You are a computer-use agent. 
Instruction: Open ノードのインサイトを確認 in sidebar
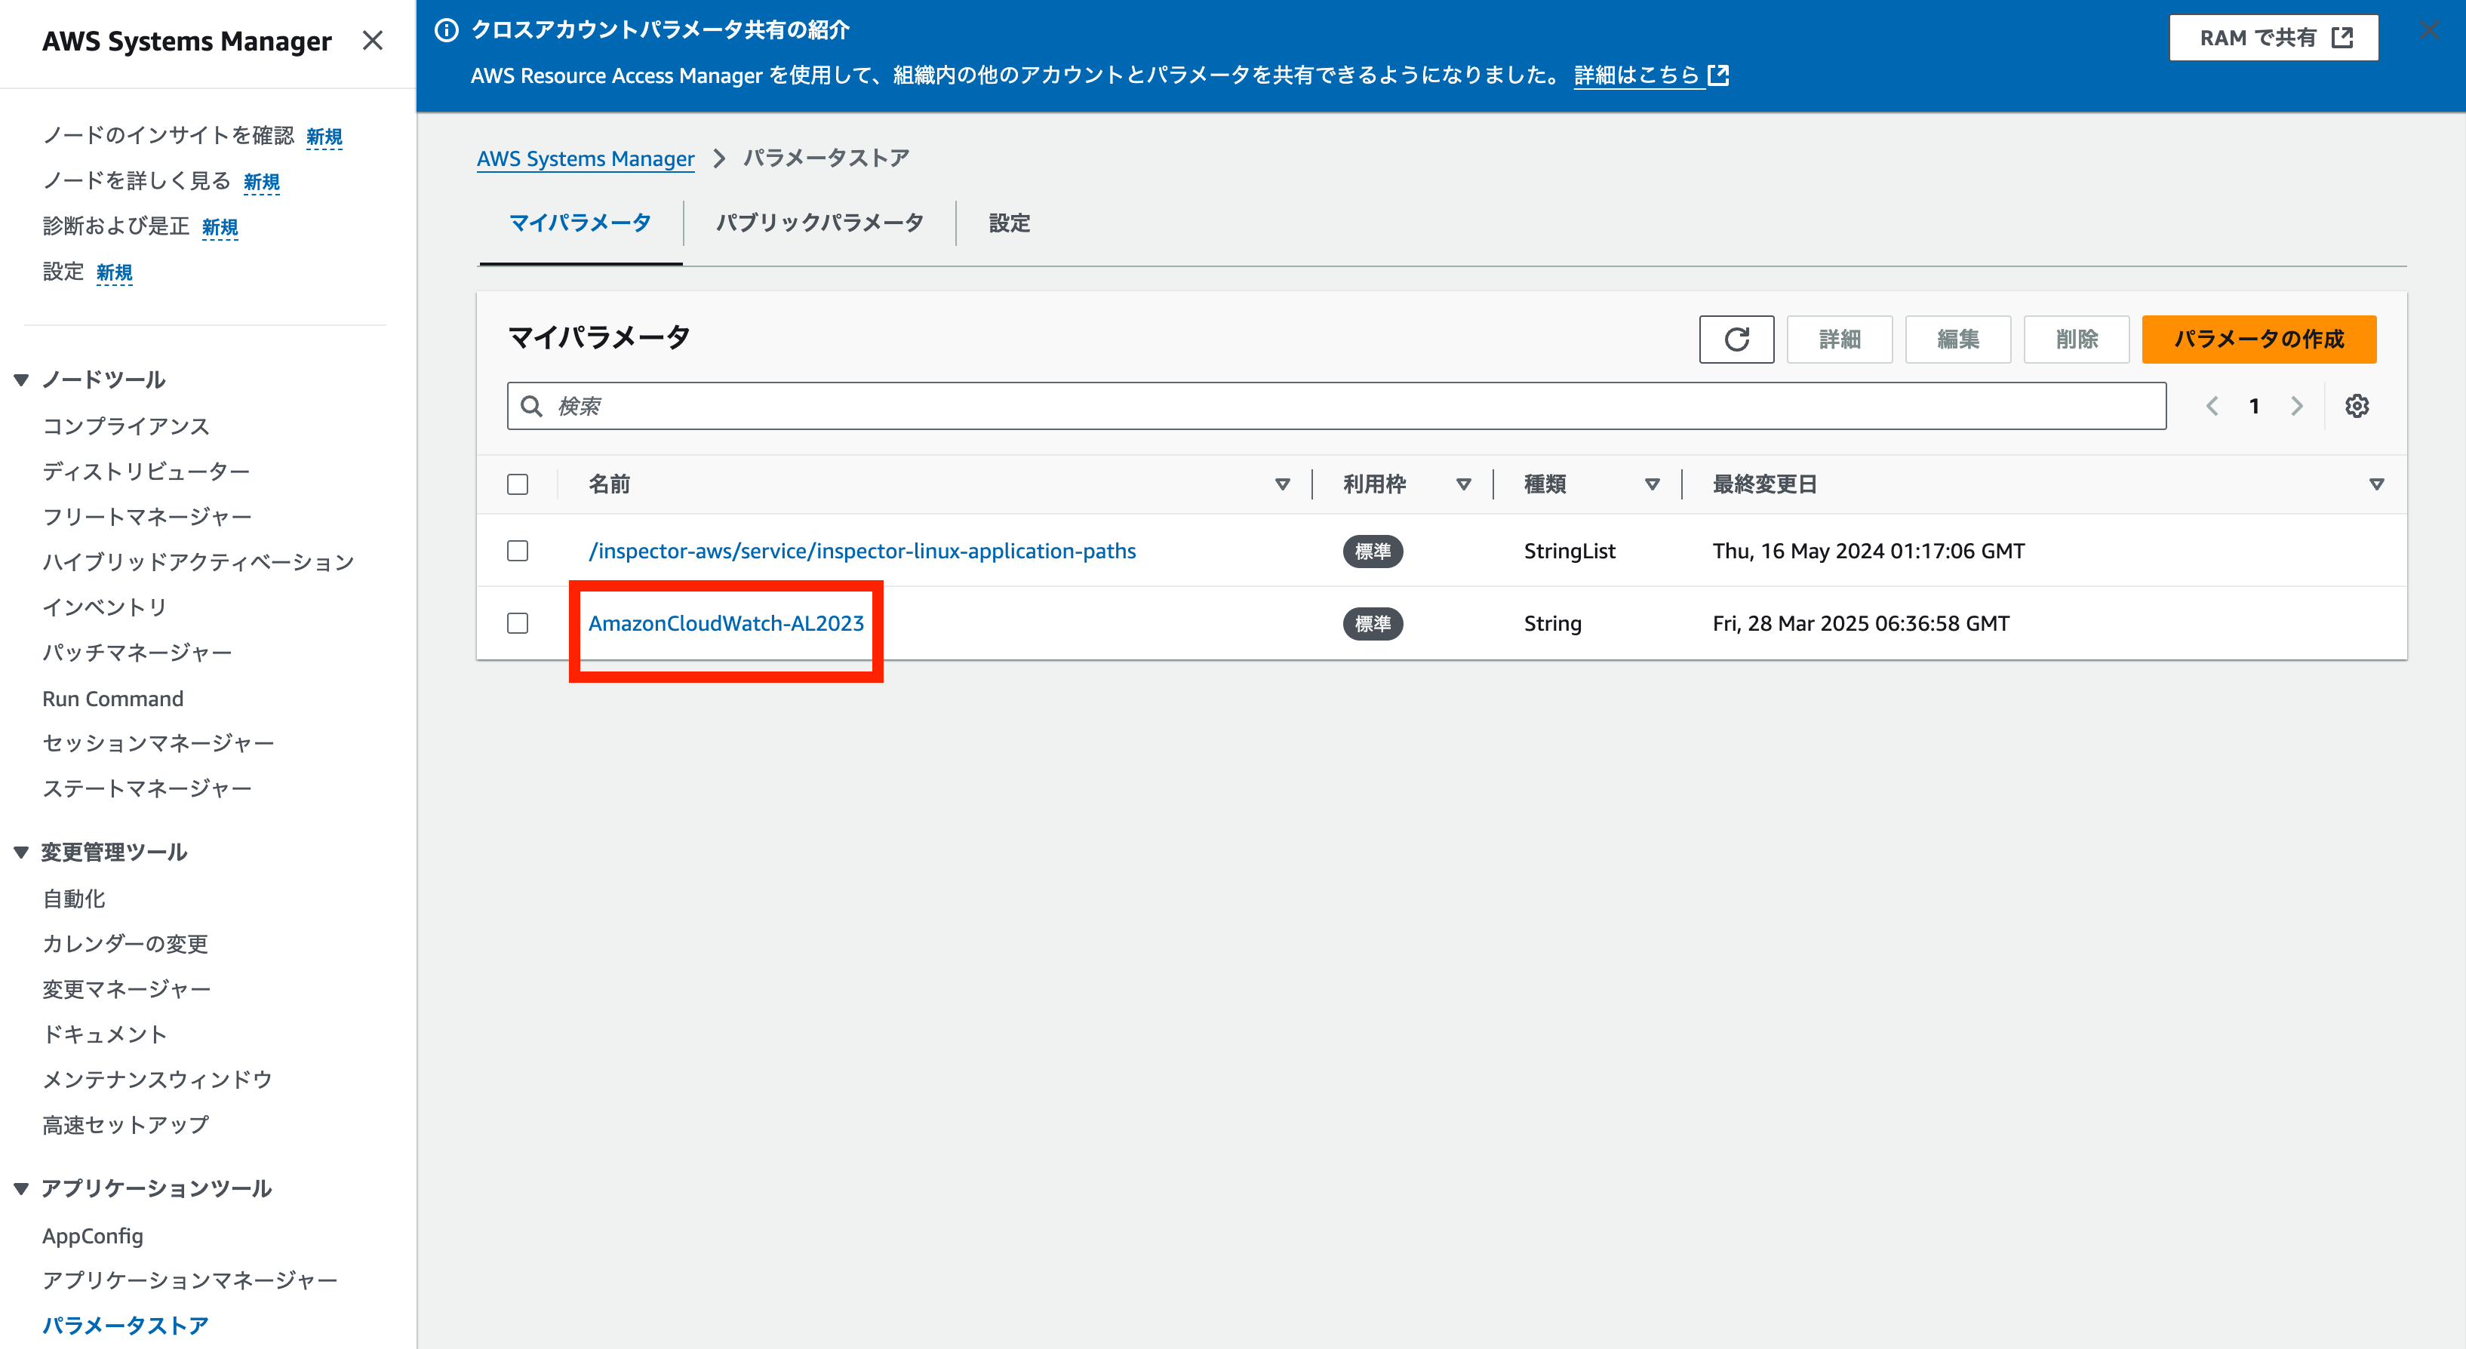[168, 135]
